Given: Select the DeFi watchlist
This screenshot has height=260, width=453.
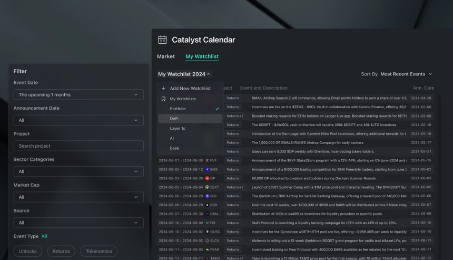Looking at the screenshot, I should coord(190,119).
